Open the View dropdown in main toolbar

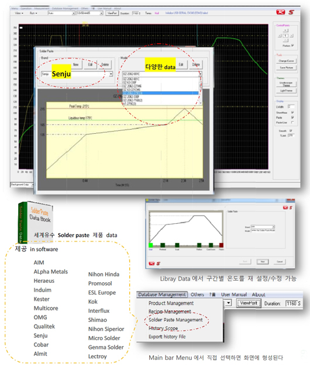(19, 13)
